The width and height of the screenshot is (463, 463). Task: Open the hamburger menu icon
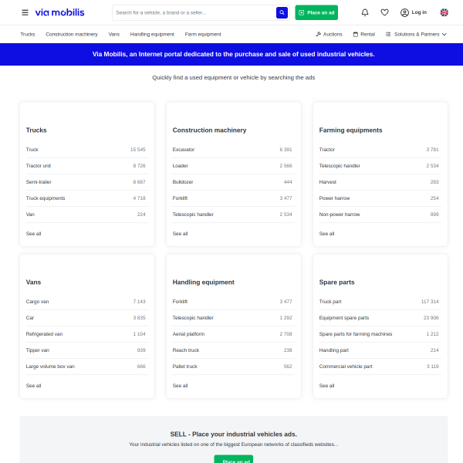point(25,12)
